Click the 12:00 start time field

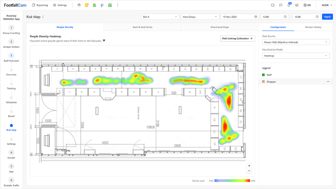click(x=274, y=17)
